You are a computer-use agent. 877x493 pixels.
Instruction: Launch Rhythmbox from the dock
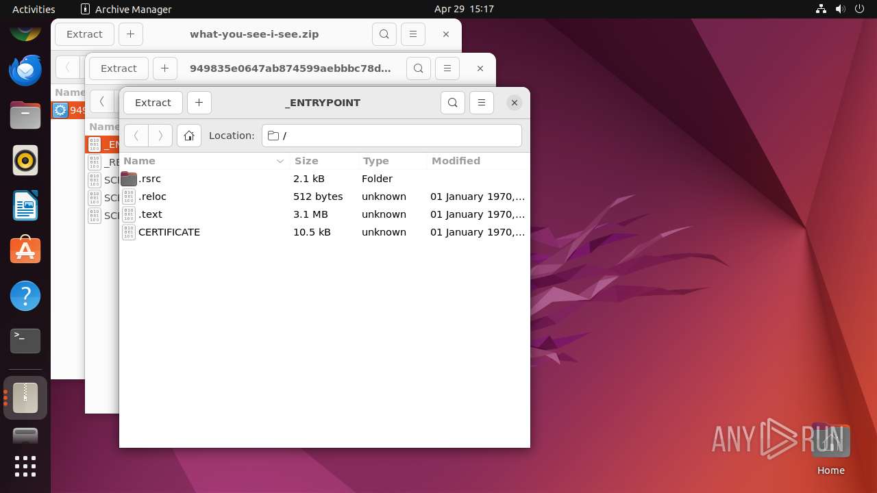(x=25, y=160)
